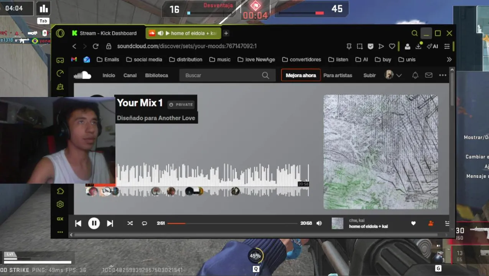Open the convertidores bookmark folder

302,59
